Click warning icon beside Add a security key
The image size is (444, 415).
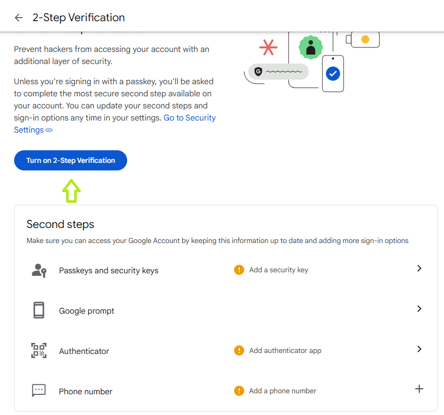click(239, 270)
